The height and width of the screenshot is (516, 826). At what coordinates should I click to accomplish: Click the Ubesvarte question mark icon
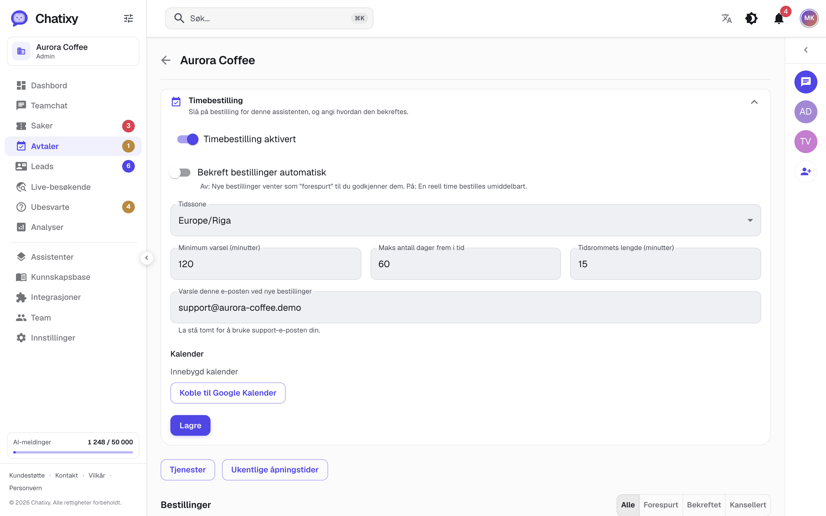click(21, 207)
